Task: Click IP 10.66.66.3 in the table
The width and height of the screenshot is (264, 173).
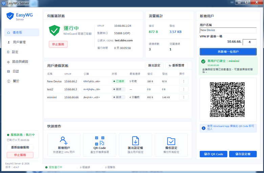Action: click(x=70, y=89)
